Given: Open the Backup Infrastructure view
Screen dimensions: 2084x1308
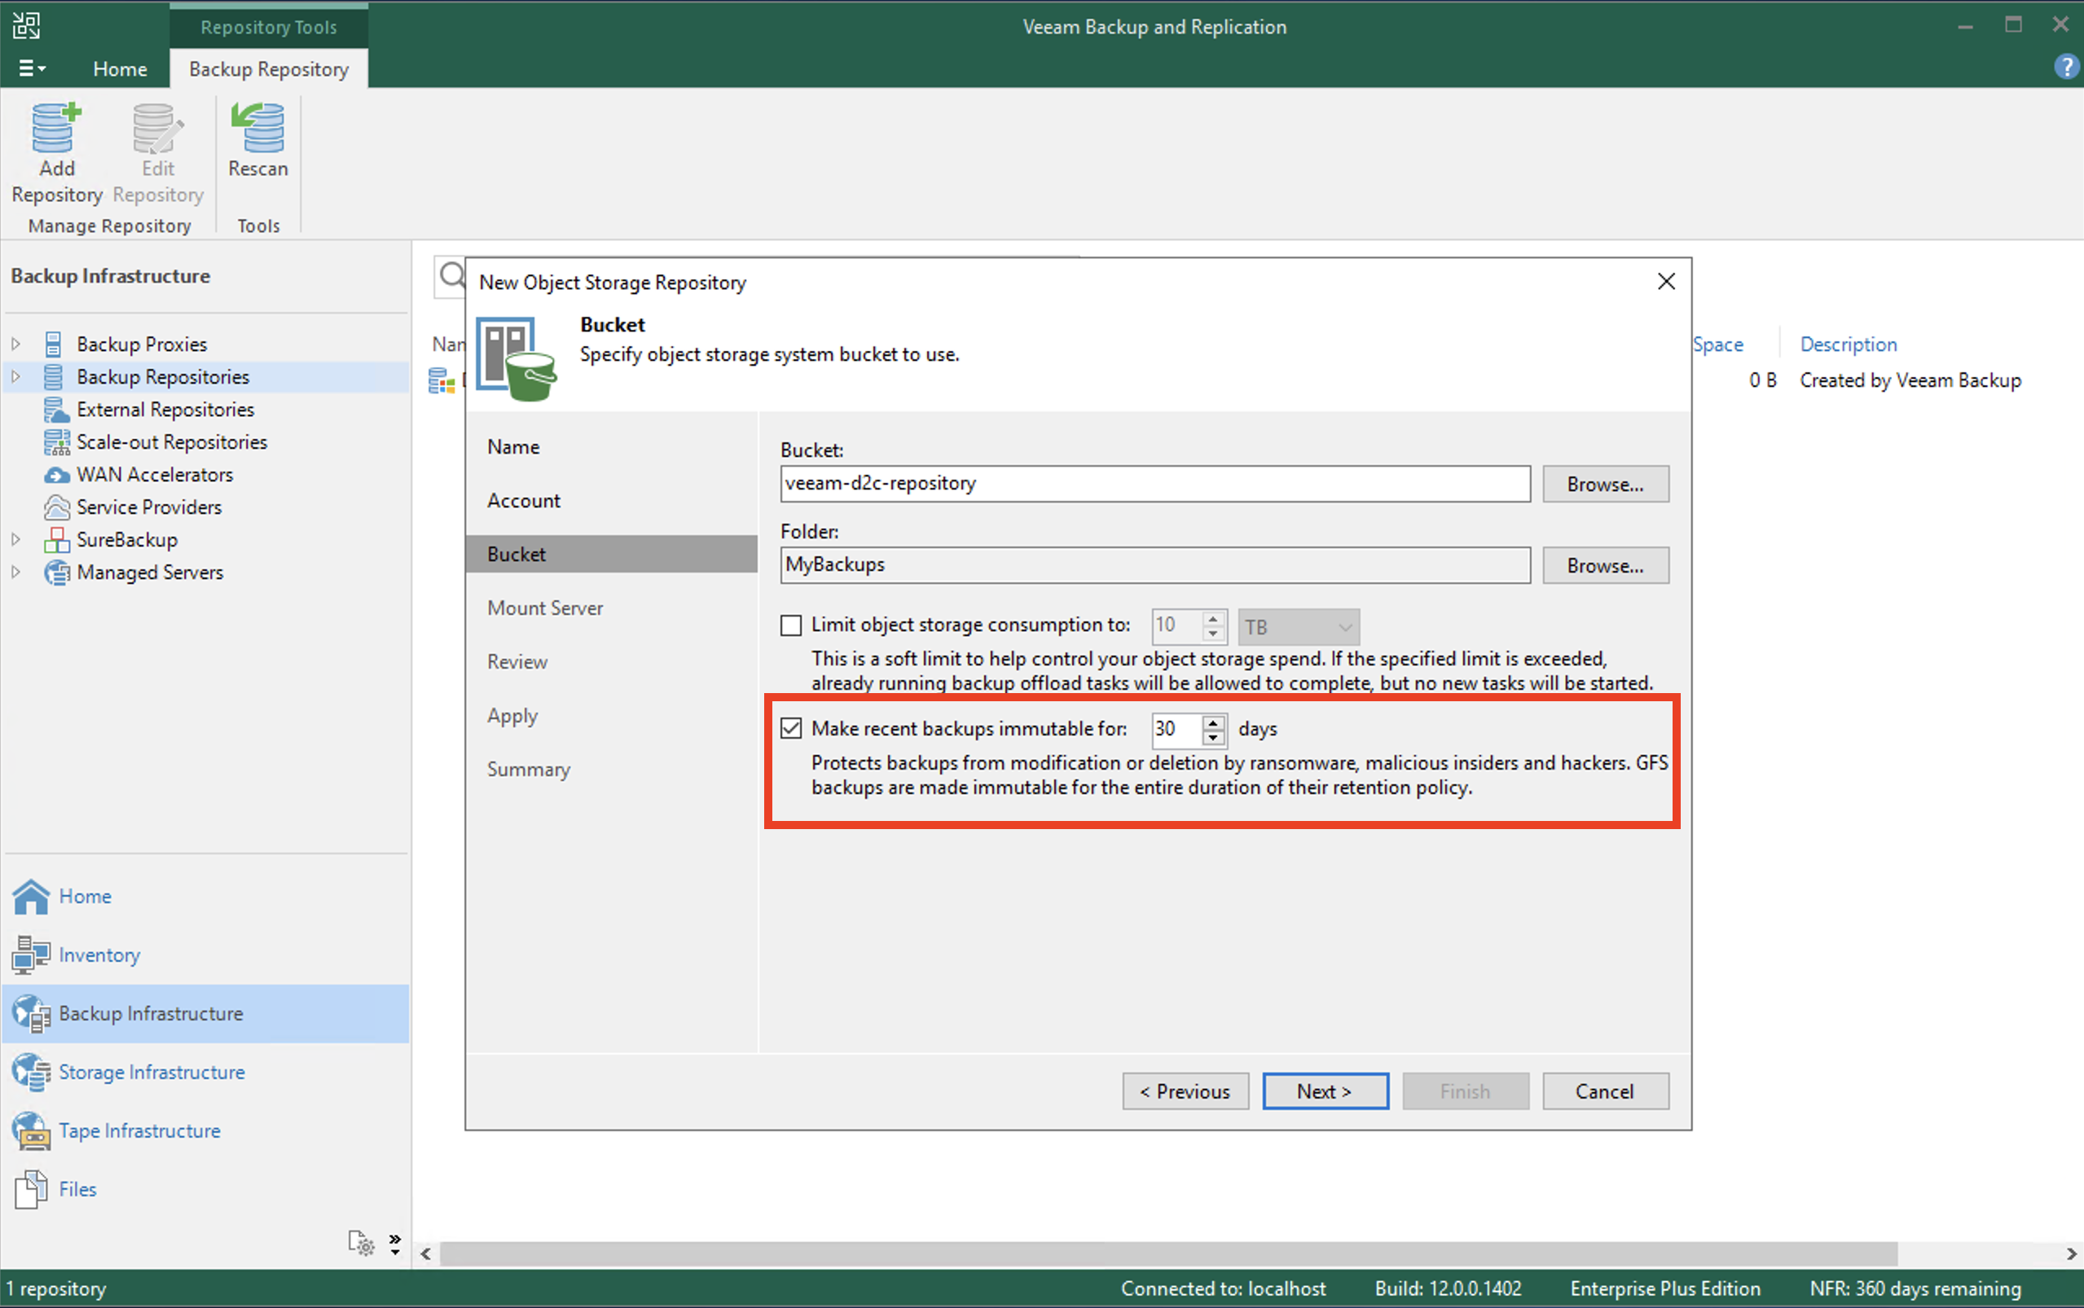Looking at the screenshot, I should (x=206, y=1014).
